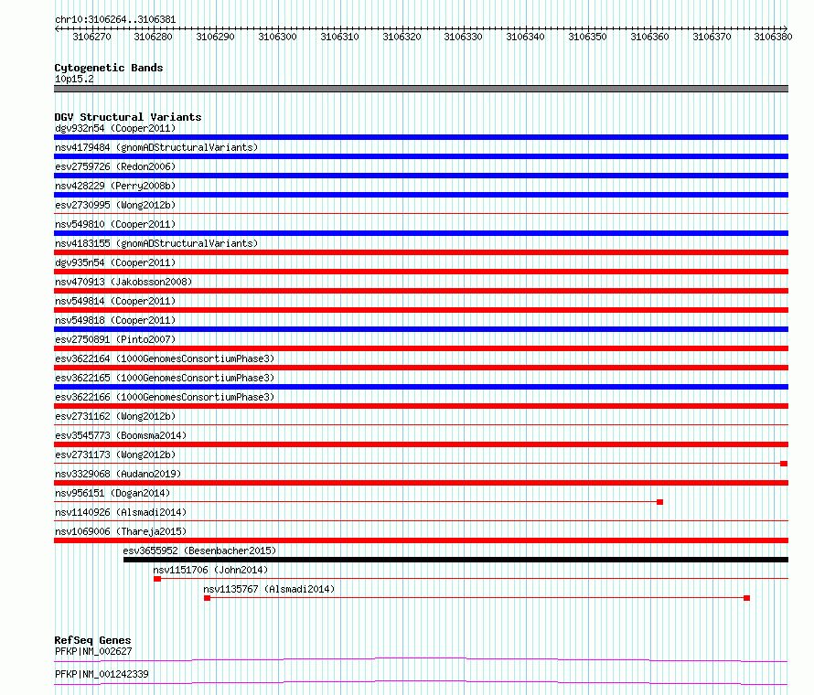Click esv3622165 (1000GenomesConsortiumPhase3) label
The width and height of the screenshot is (814, 695).
pyautogui.click(x=165, y=378)
